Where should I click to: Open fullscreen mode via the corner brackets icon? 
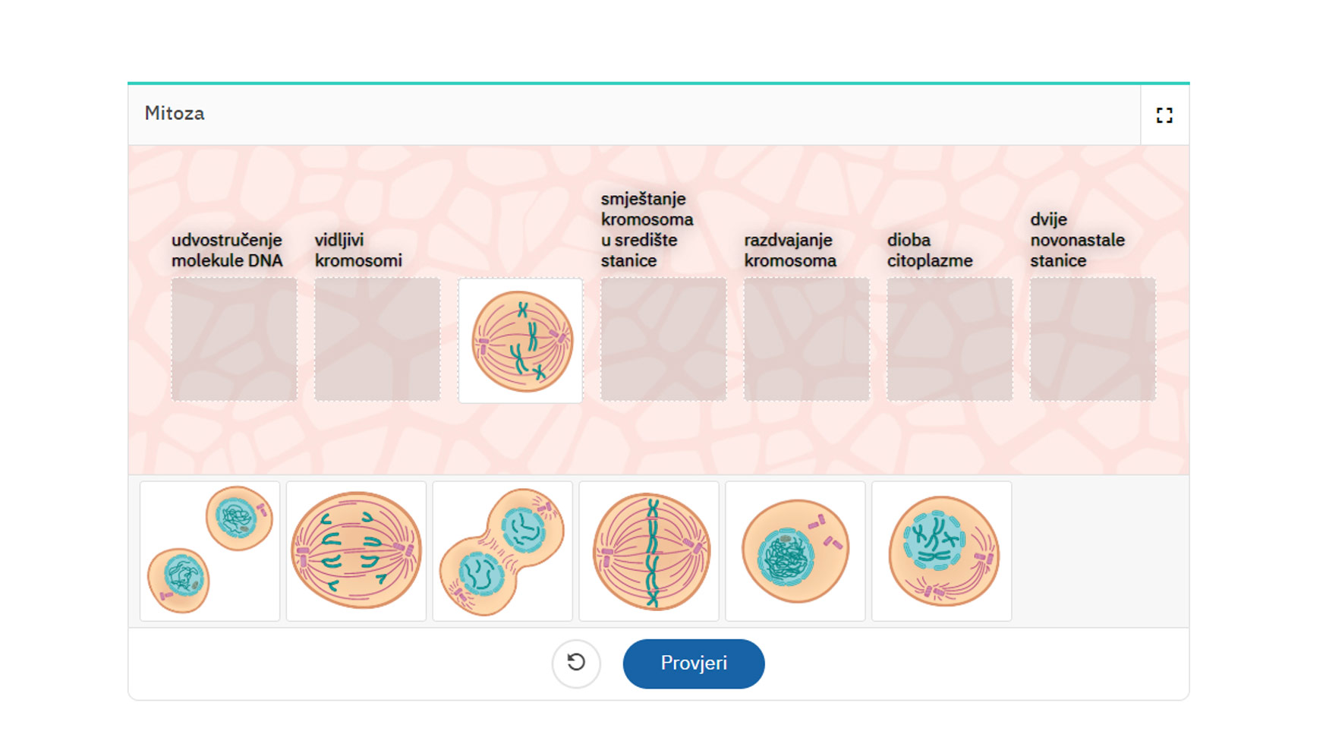[1164, 115]
